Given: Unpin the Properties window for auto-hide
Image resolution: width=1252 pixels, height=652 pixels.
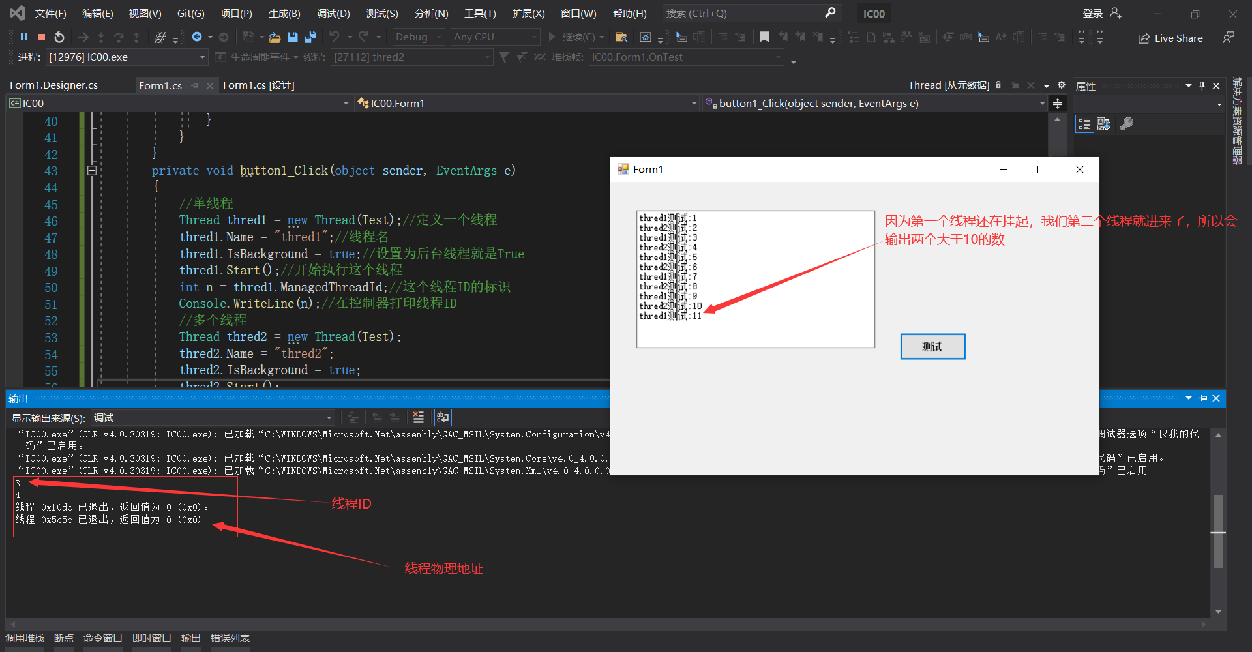Looking at the screenshot, I should click(1202, 85).
